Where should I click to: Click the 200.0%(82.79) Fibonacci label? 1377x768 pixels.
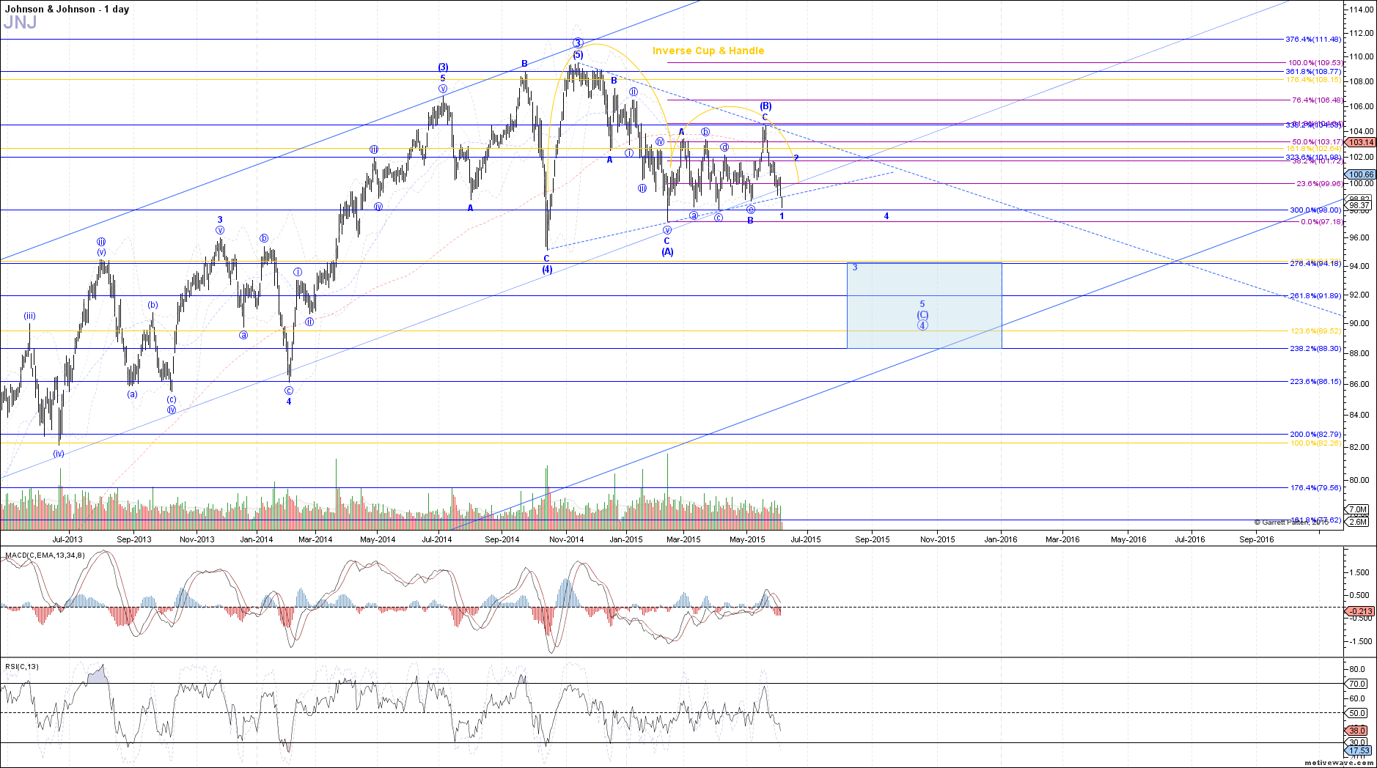click(1315, 435)
